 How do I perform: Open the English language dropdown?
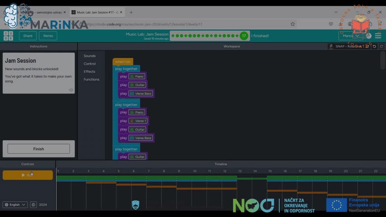coord(15,205)
